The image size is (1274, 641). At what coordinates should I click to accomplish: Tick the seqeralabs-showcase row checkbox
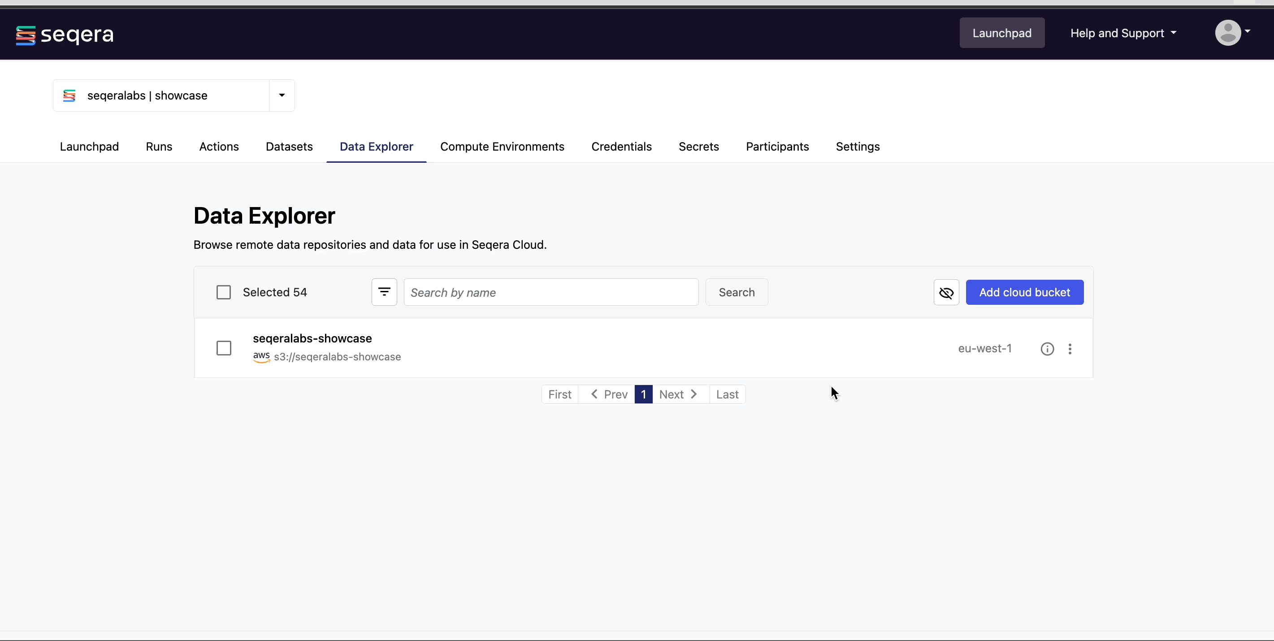tap(224, 348)
